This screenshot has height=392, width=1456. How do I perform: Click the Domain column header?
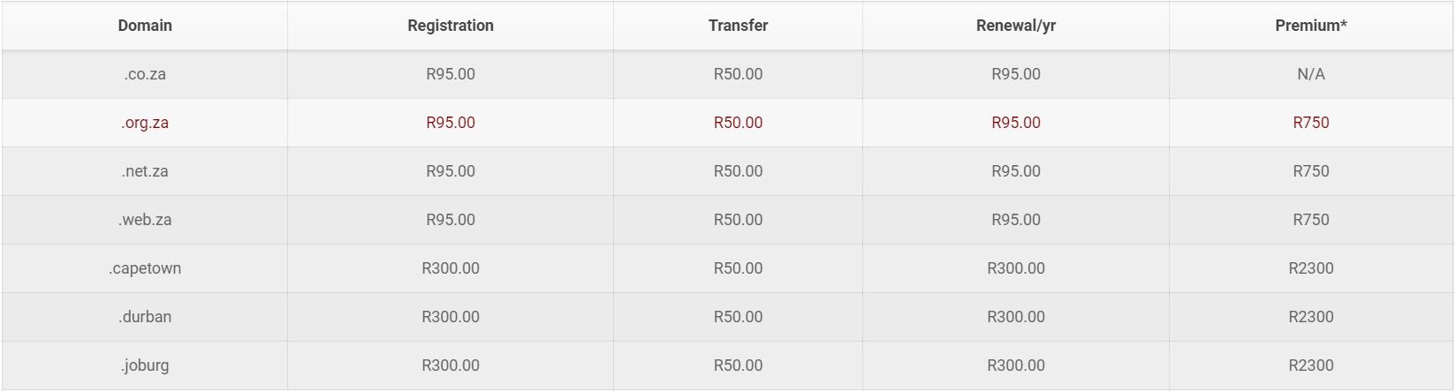(x=145, y=26)
